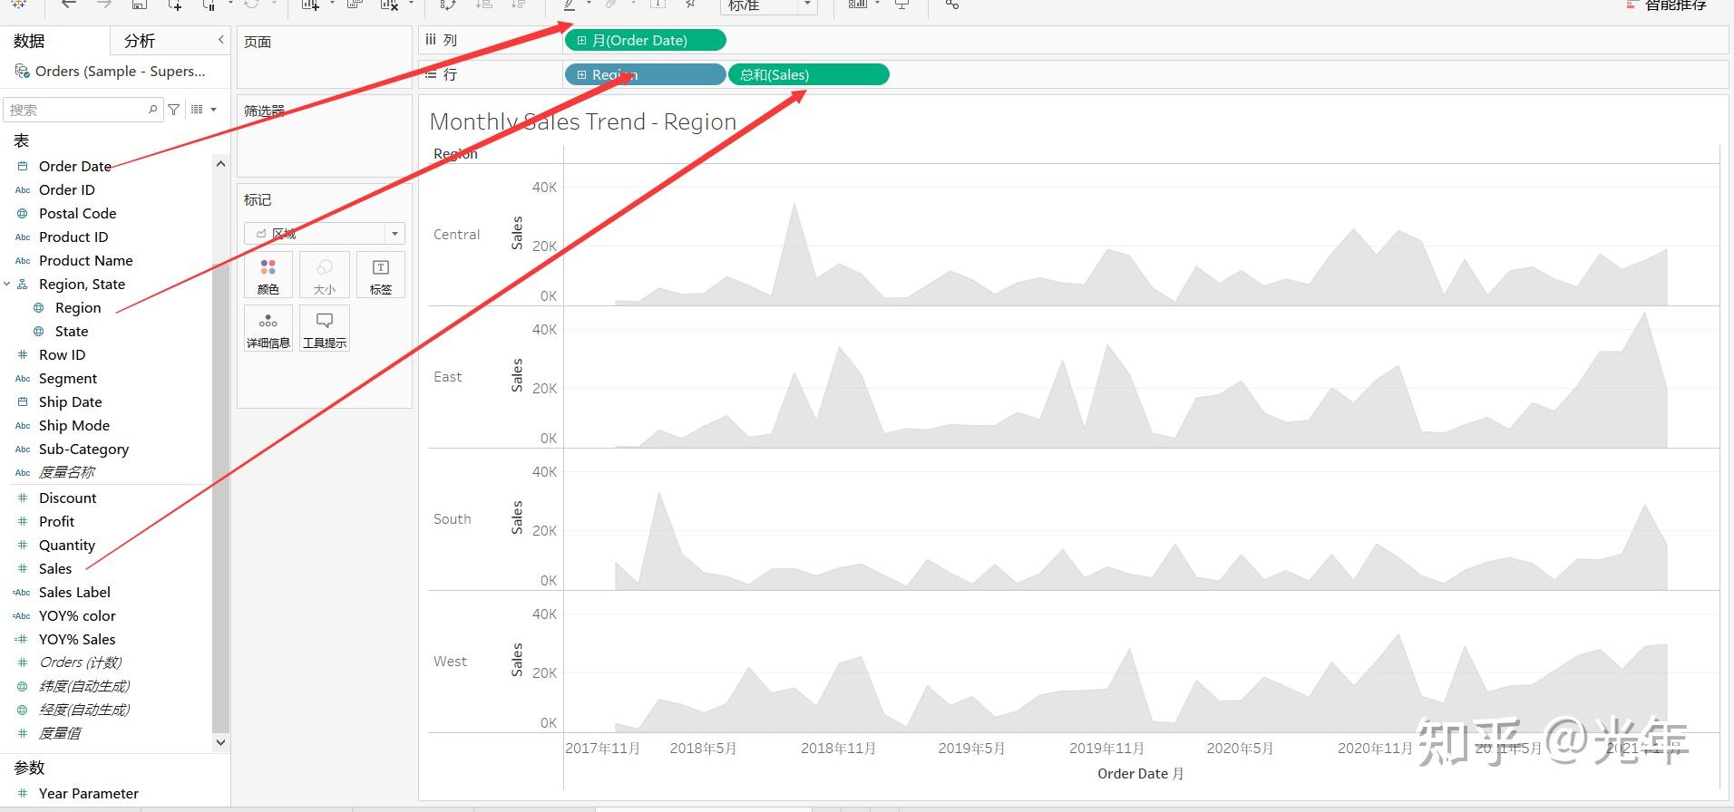This screenshot has height=812, width=1734.
Task: Open the Label (标签) marks card
Action: pyautogui.click(x=381, y=275)
